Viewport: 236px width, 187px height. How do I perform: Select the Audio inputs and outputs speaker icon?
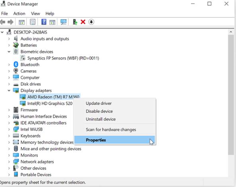point(16,39)
